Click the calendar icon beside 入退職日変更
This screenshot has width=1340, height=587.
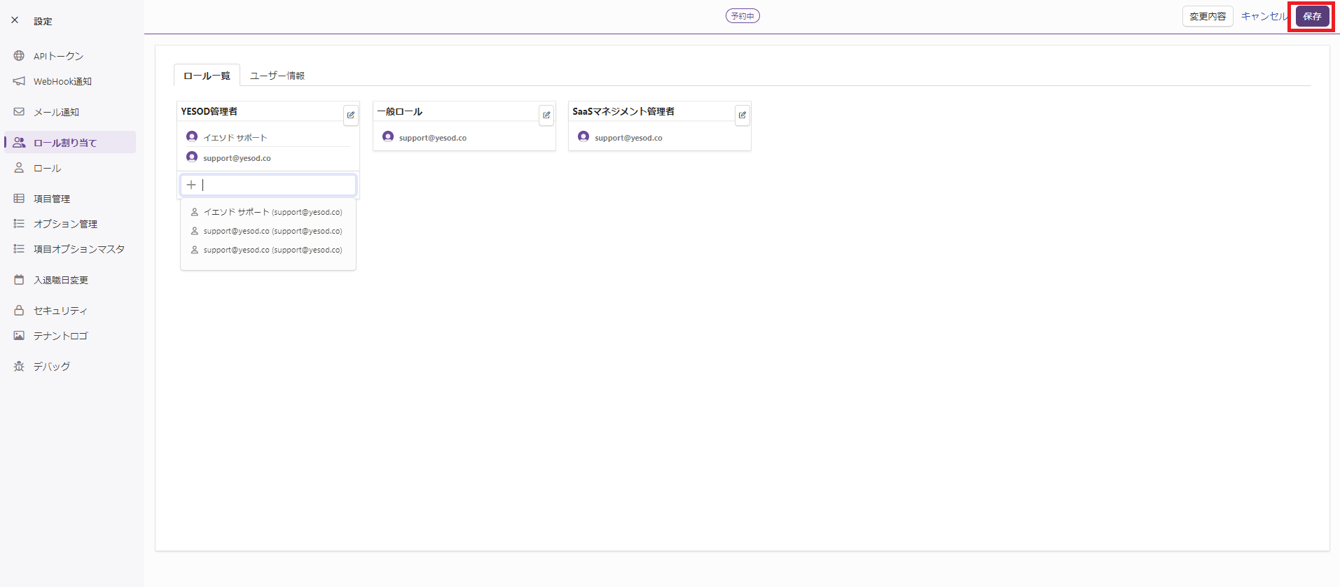click(19, 280)
